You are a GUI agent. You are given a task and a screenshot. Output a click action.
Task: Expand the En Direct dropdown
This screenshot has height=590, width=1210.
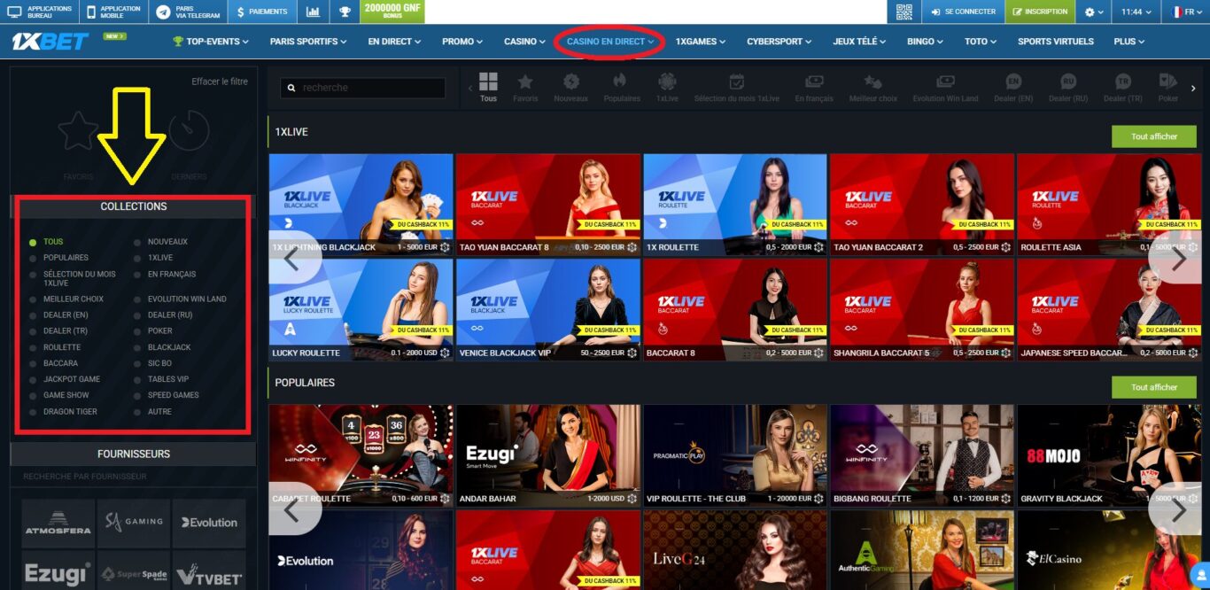394,42
